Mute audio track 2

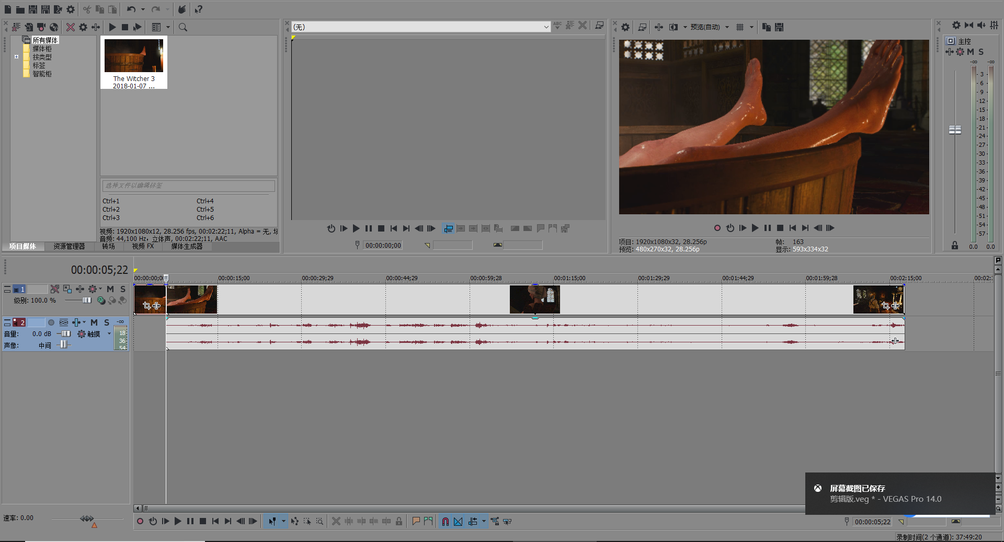pyautogui.click(x=94, y=322)
